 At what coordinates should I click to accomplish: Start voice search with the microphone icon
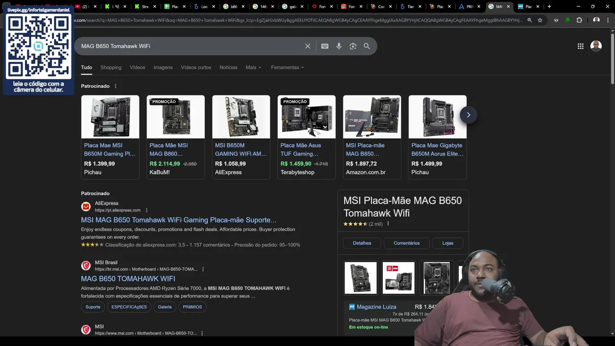pyautogui.click(x=339, y=46)
